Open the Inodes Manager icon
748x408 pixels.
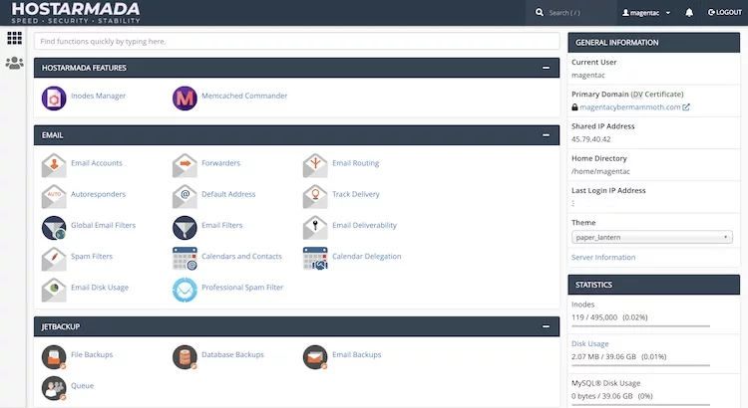54,99
